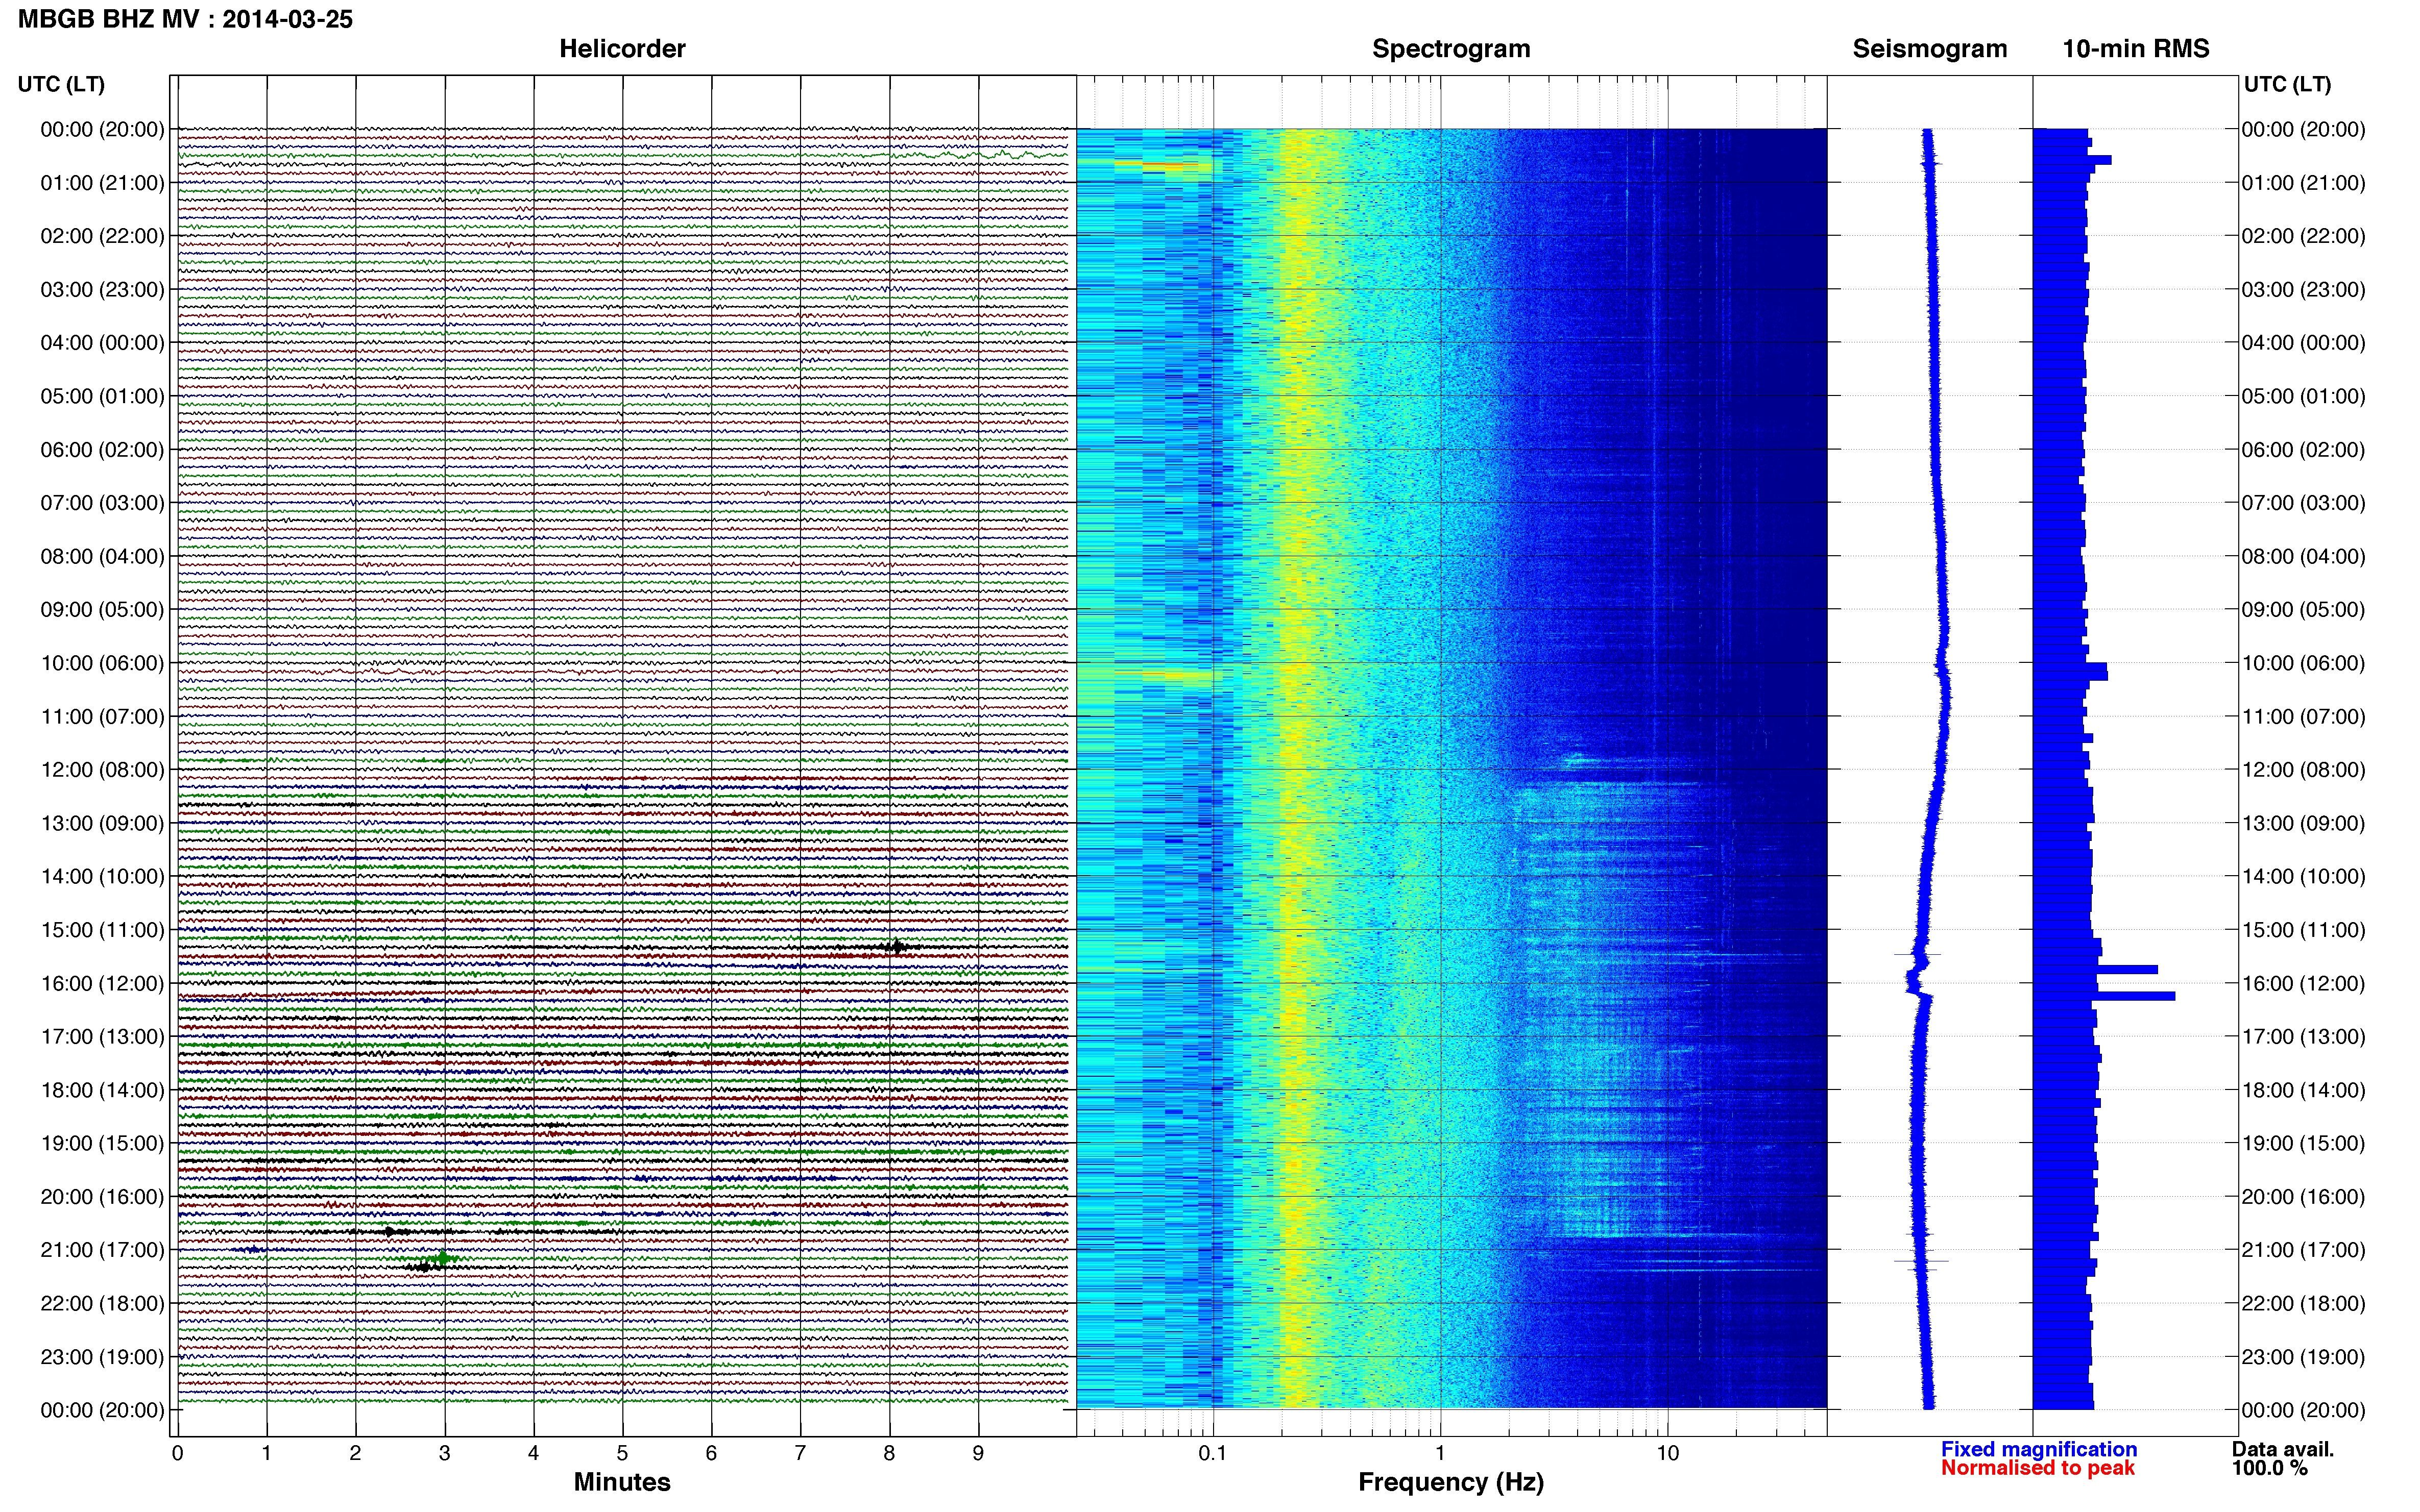Click the Spectrogram panel heading
The width and height of the screenshot is (2420, 1512).
click(x=1450, y=49)
